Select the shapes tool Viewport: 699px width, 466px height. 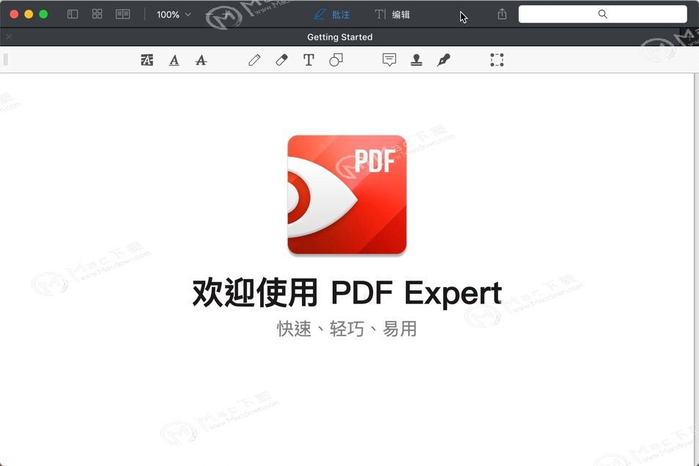[336, 60]
